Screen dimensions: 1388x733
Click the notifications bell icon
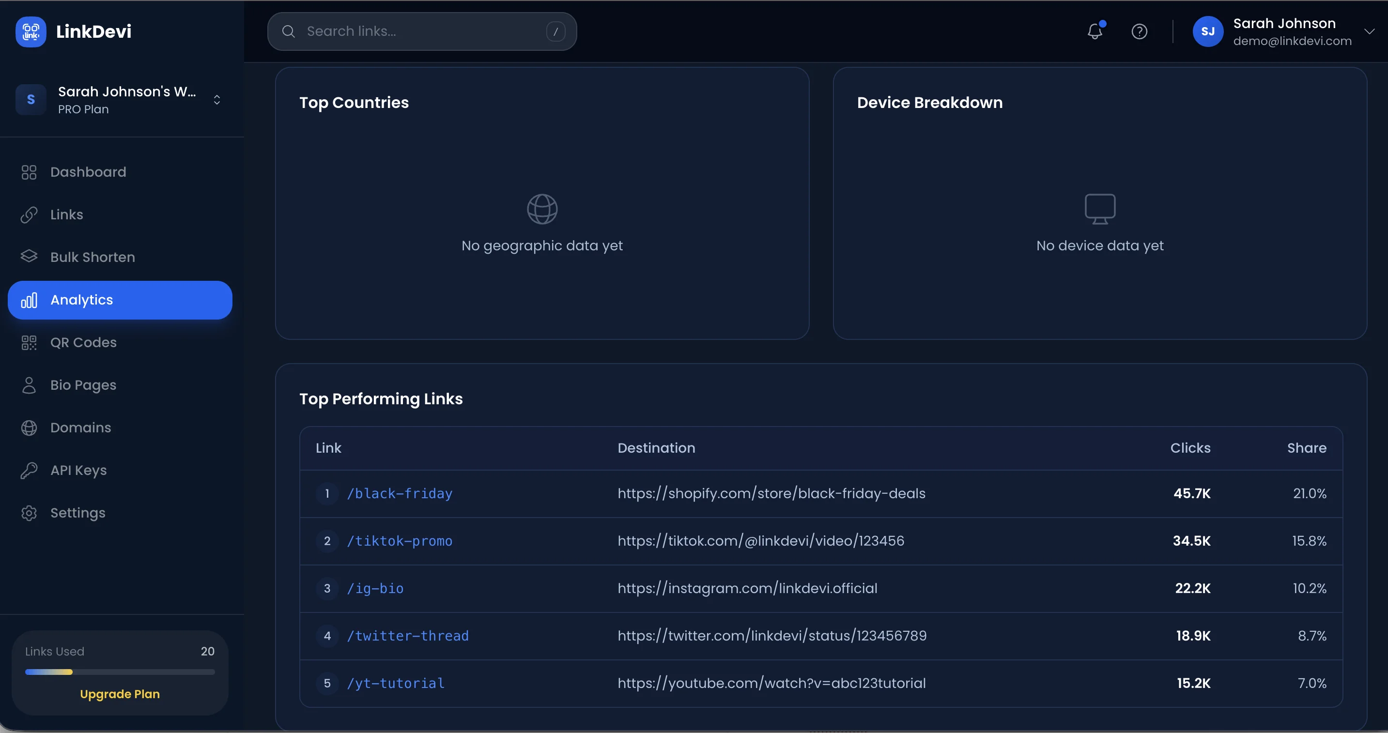(1095, 31)
